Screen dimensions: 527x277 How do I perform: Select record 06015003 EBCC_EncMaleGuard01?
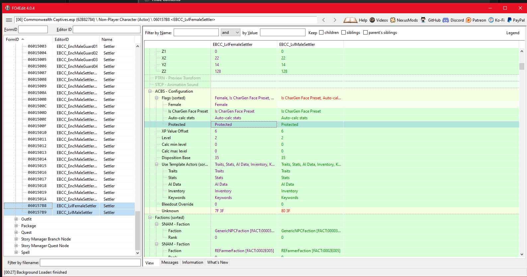[69, 46]
